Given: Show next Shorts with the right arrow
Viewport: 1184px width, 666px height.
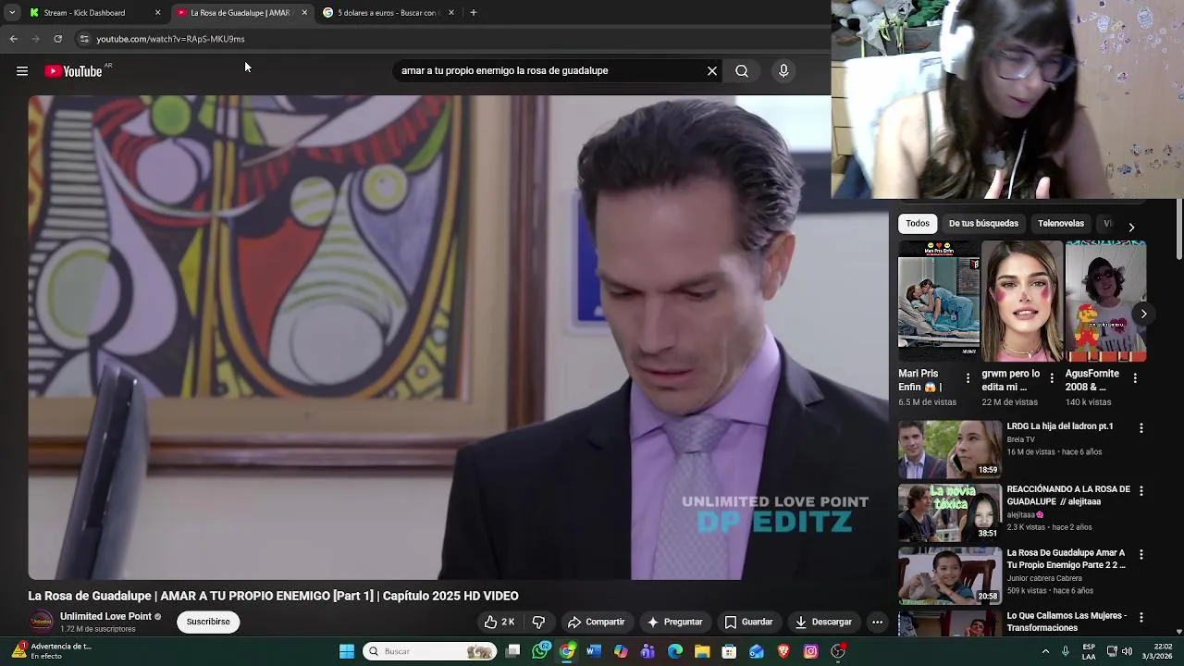Looking at the screenshot, I should [x=1143, y=314].
